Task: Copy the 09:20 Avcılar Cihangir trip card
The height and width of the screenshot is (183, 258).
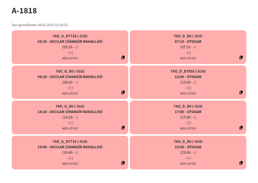Action: tap(123, 92)
